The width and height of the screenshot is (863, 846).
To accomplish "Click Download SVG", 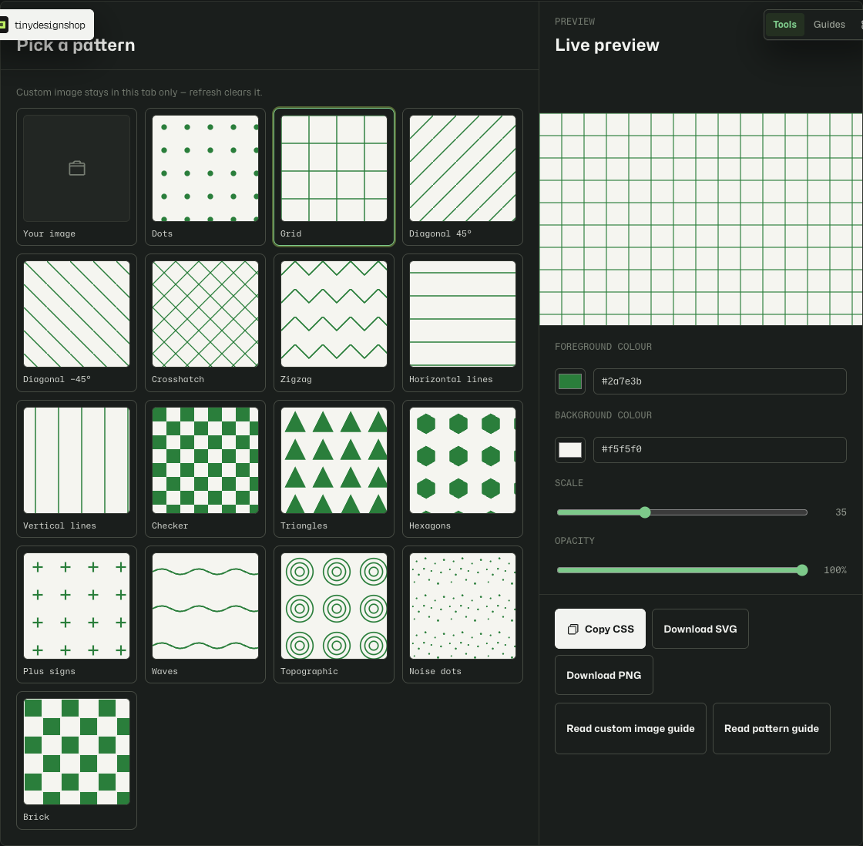I will [700, 629].
